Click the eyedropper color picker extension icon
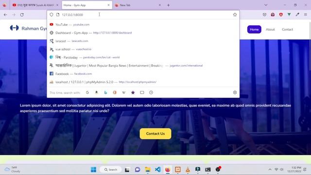This screenshot has width=311, height=175. (x=297, y=15)
